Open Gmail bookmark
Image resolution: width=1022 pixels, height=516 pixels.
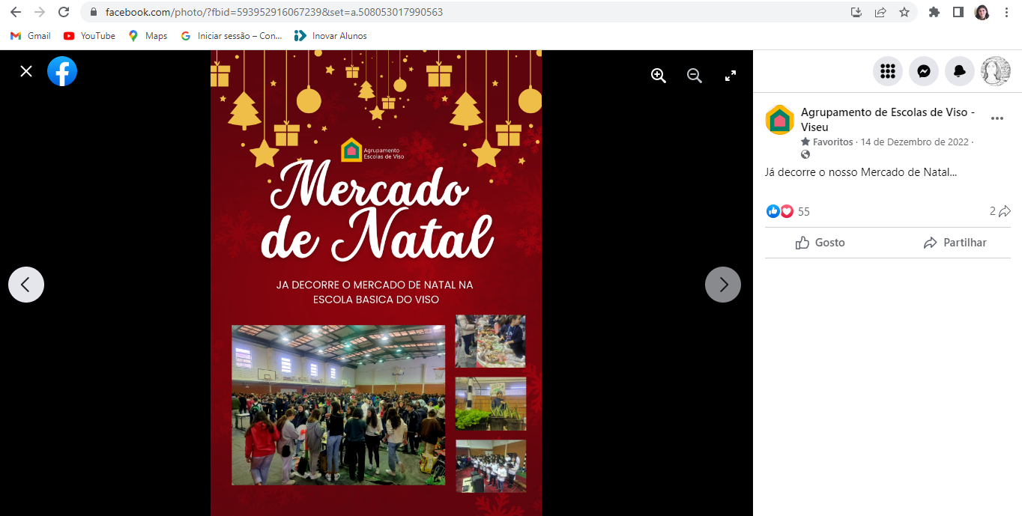point(30,36)
